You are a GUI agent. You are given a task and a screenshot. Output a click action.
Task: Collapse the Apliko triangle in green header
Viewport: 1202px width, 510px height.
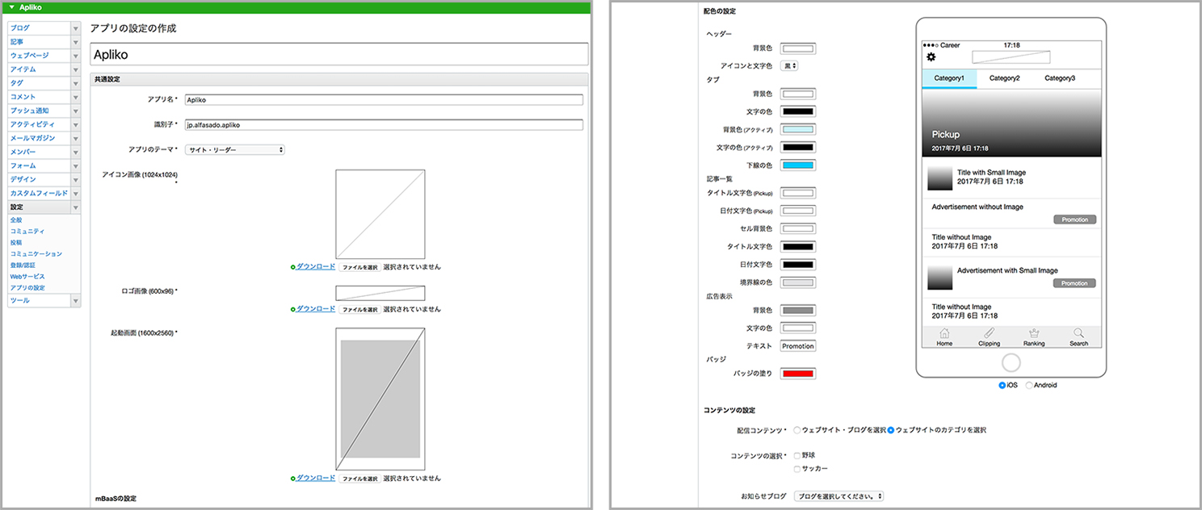11,7
